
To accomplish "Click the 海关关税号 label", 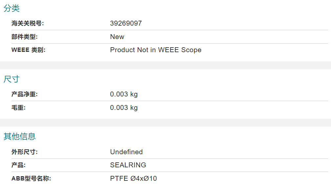I will [28, 23].
